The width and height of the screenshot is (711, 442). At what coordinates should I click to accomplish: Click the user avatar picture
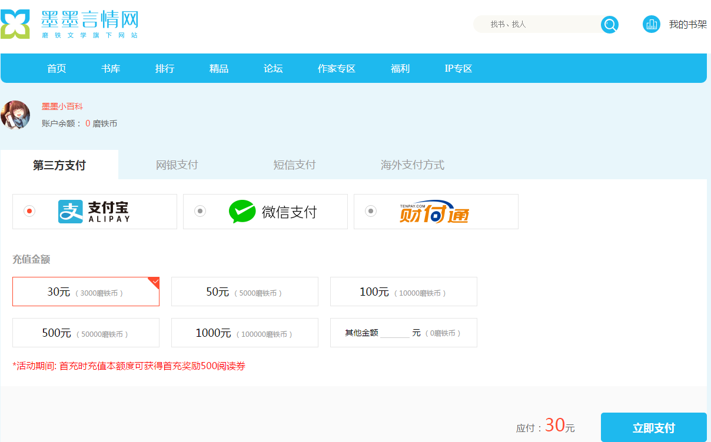point(15,115)
